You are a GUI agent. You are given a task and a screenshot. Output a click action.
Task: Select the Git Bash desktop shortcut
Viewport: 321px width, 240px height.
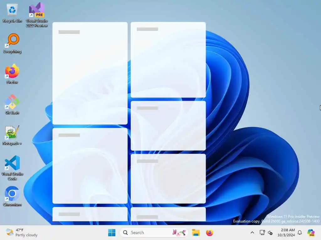12,104
